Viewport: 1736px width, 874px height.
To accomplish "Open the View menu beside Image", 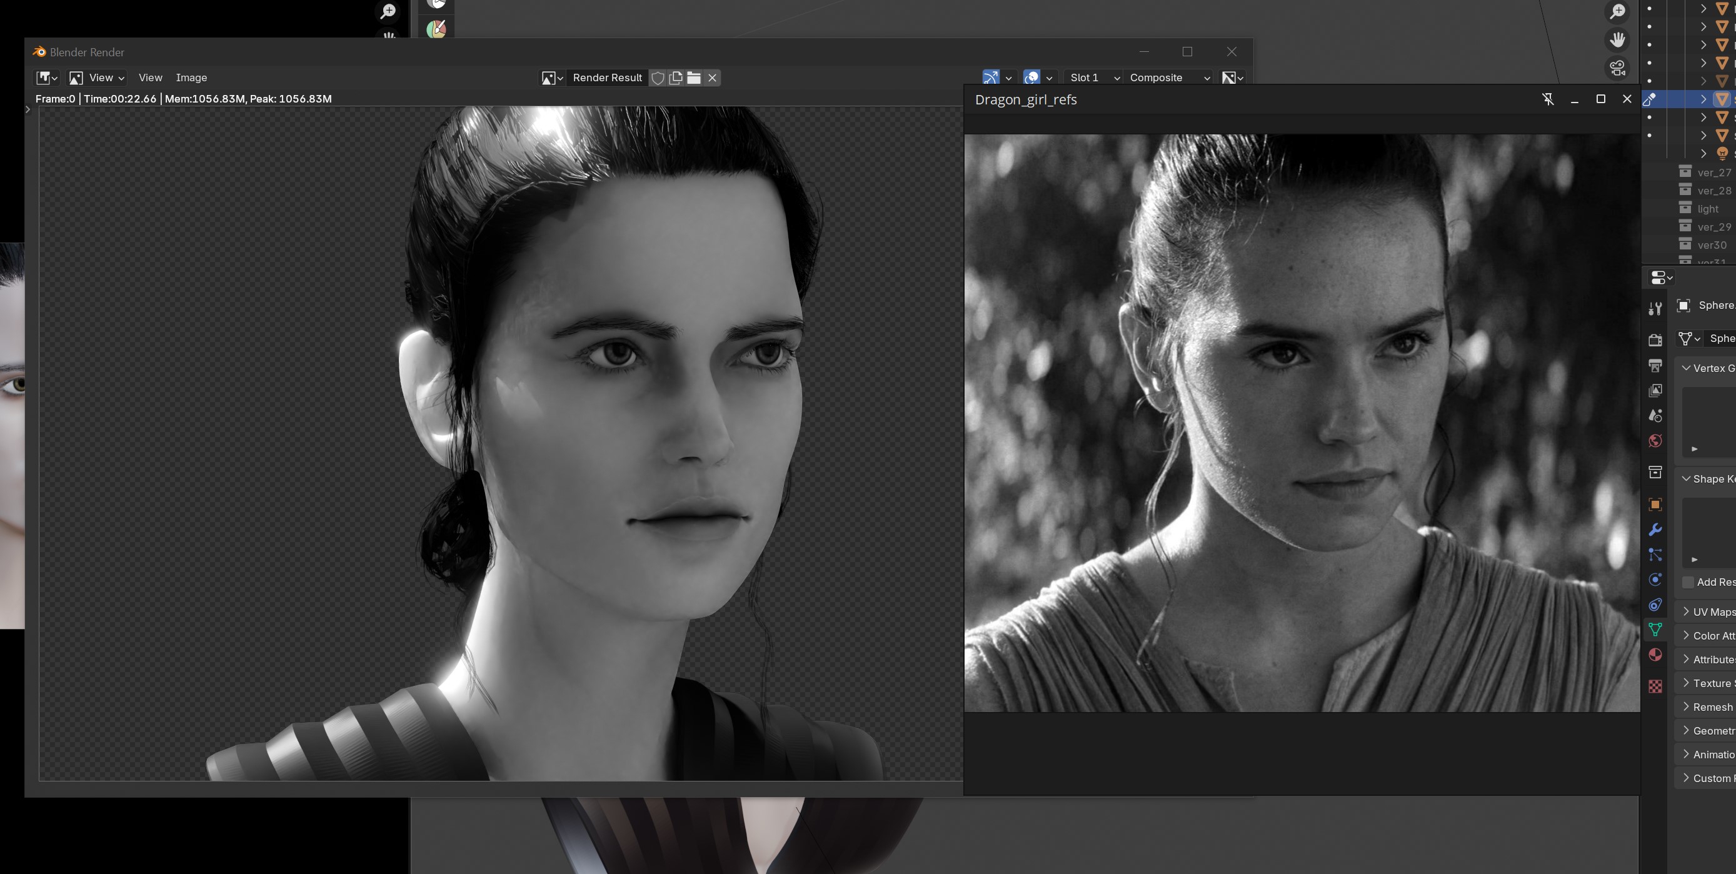I will coord(150,78).
